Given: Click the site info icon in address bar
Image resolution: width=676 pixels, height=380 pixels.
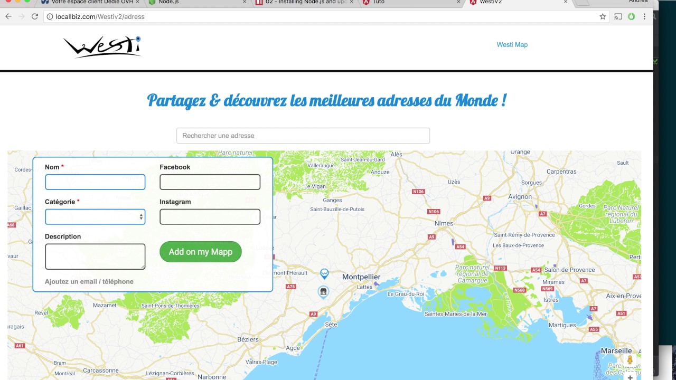Looking at the screenshot, I should [x=50, y=17].
